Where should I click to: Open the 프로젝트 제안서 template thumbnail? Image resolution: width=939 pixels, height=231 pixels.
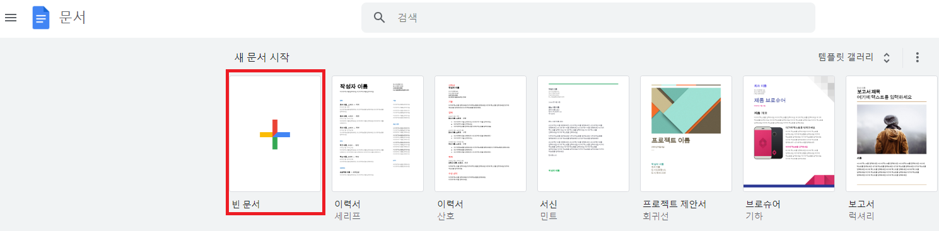tap(686, 134)
